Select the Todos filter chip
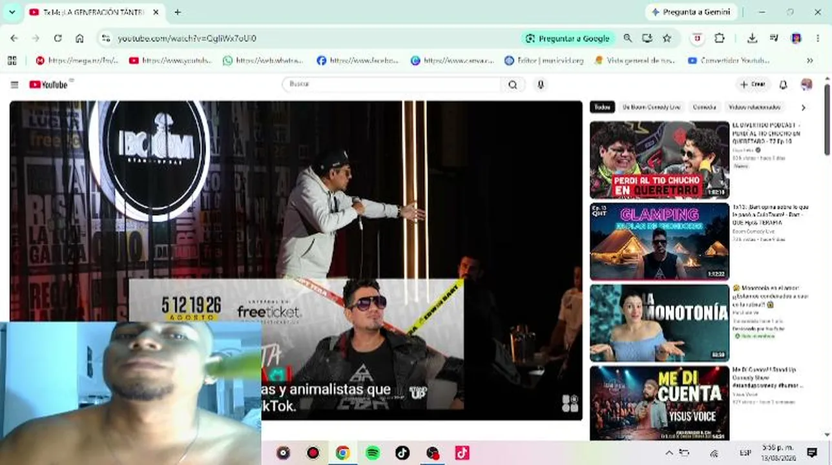 [x=602, y=107]
